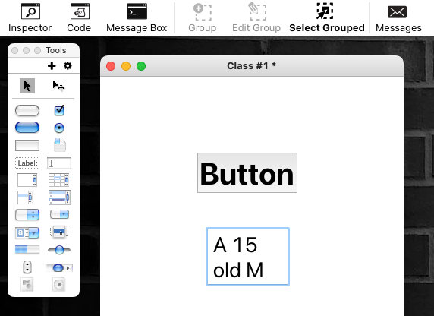This screenshot has height=316, width=434.
Task: Choose the scrollbar control
Action: pyautogui.click(x=59, y=268)
